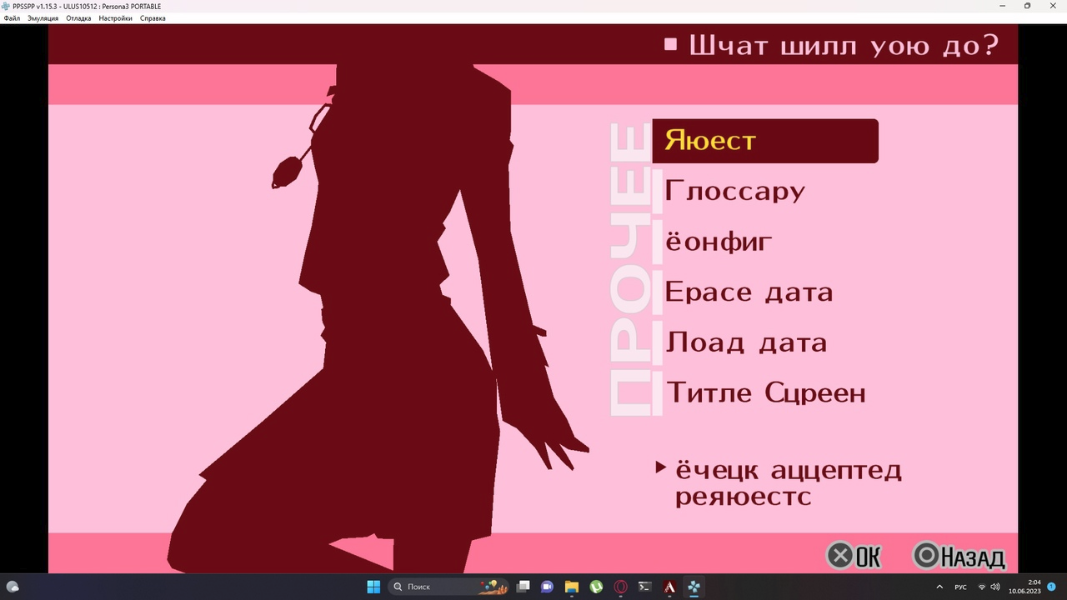1067x600 pixels.
Task: Click the X OK button prompt
Action: (854, 556)
